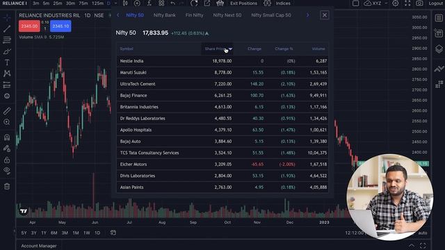445x250 pixels.
Task: Sort by Volume column header
Action: click(318, 49)
